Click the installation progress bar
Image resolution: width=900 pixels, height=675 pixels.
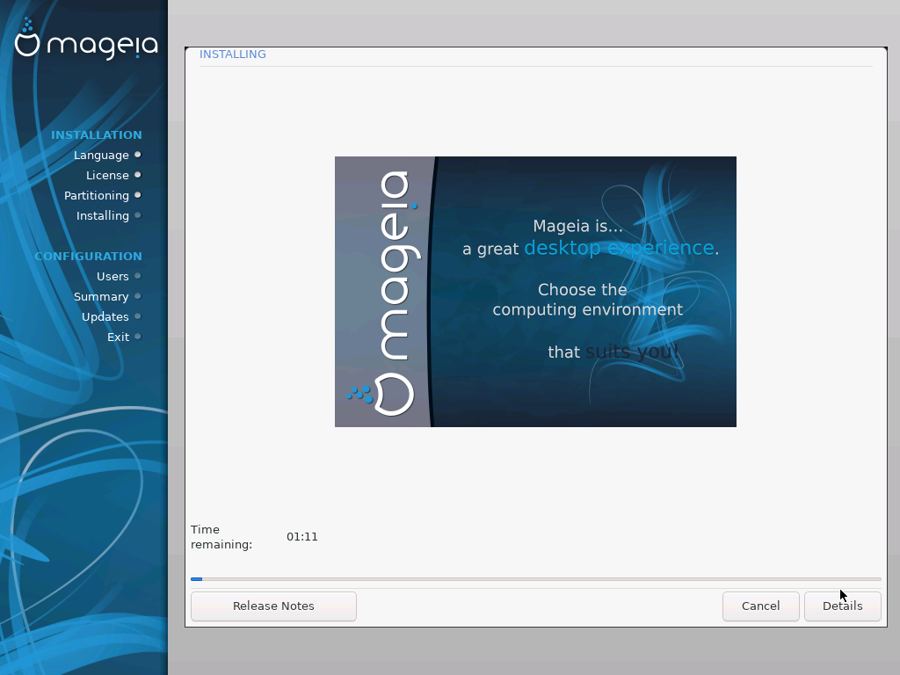pyautogui.click(x=535, y=579)
